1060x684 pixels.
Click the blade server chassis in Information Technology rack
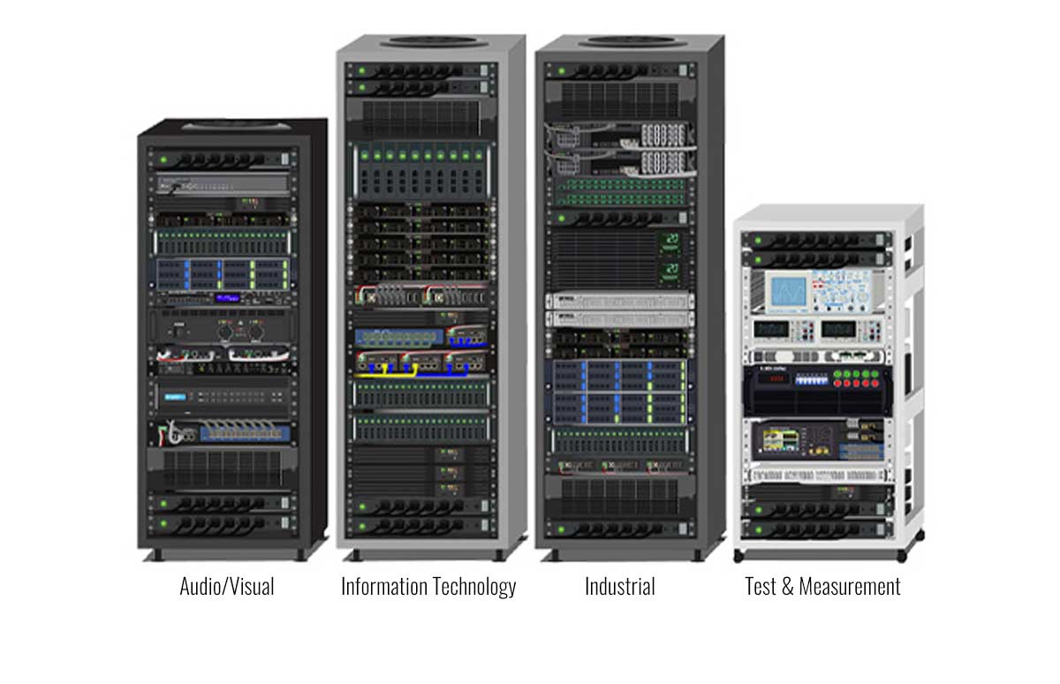point(421,171)
